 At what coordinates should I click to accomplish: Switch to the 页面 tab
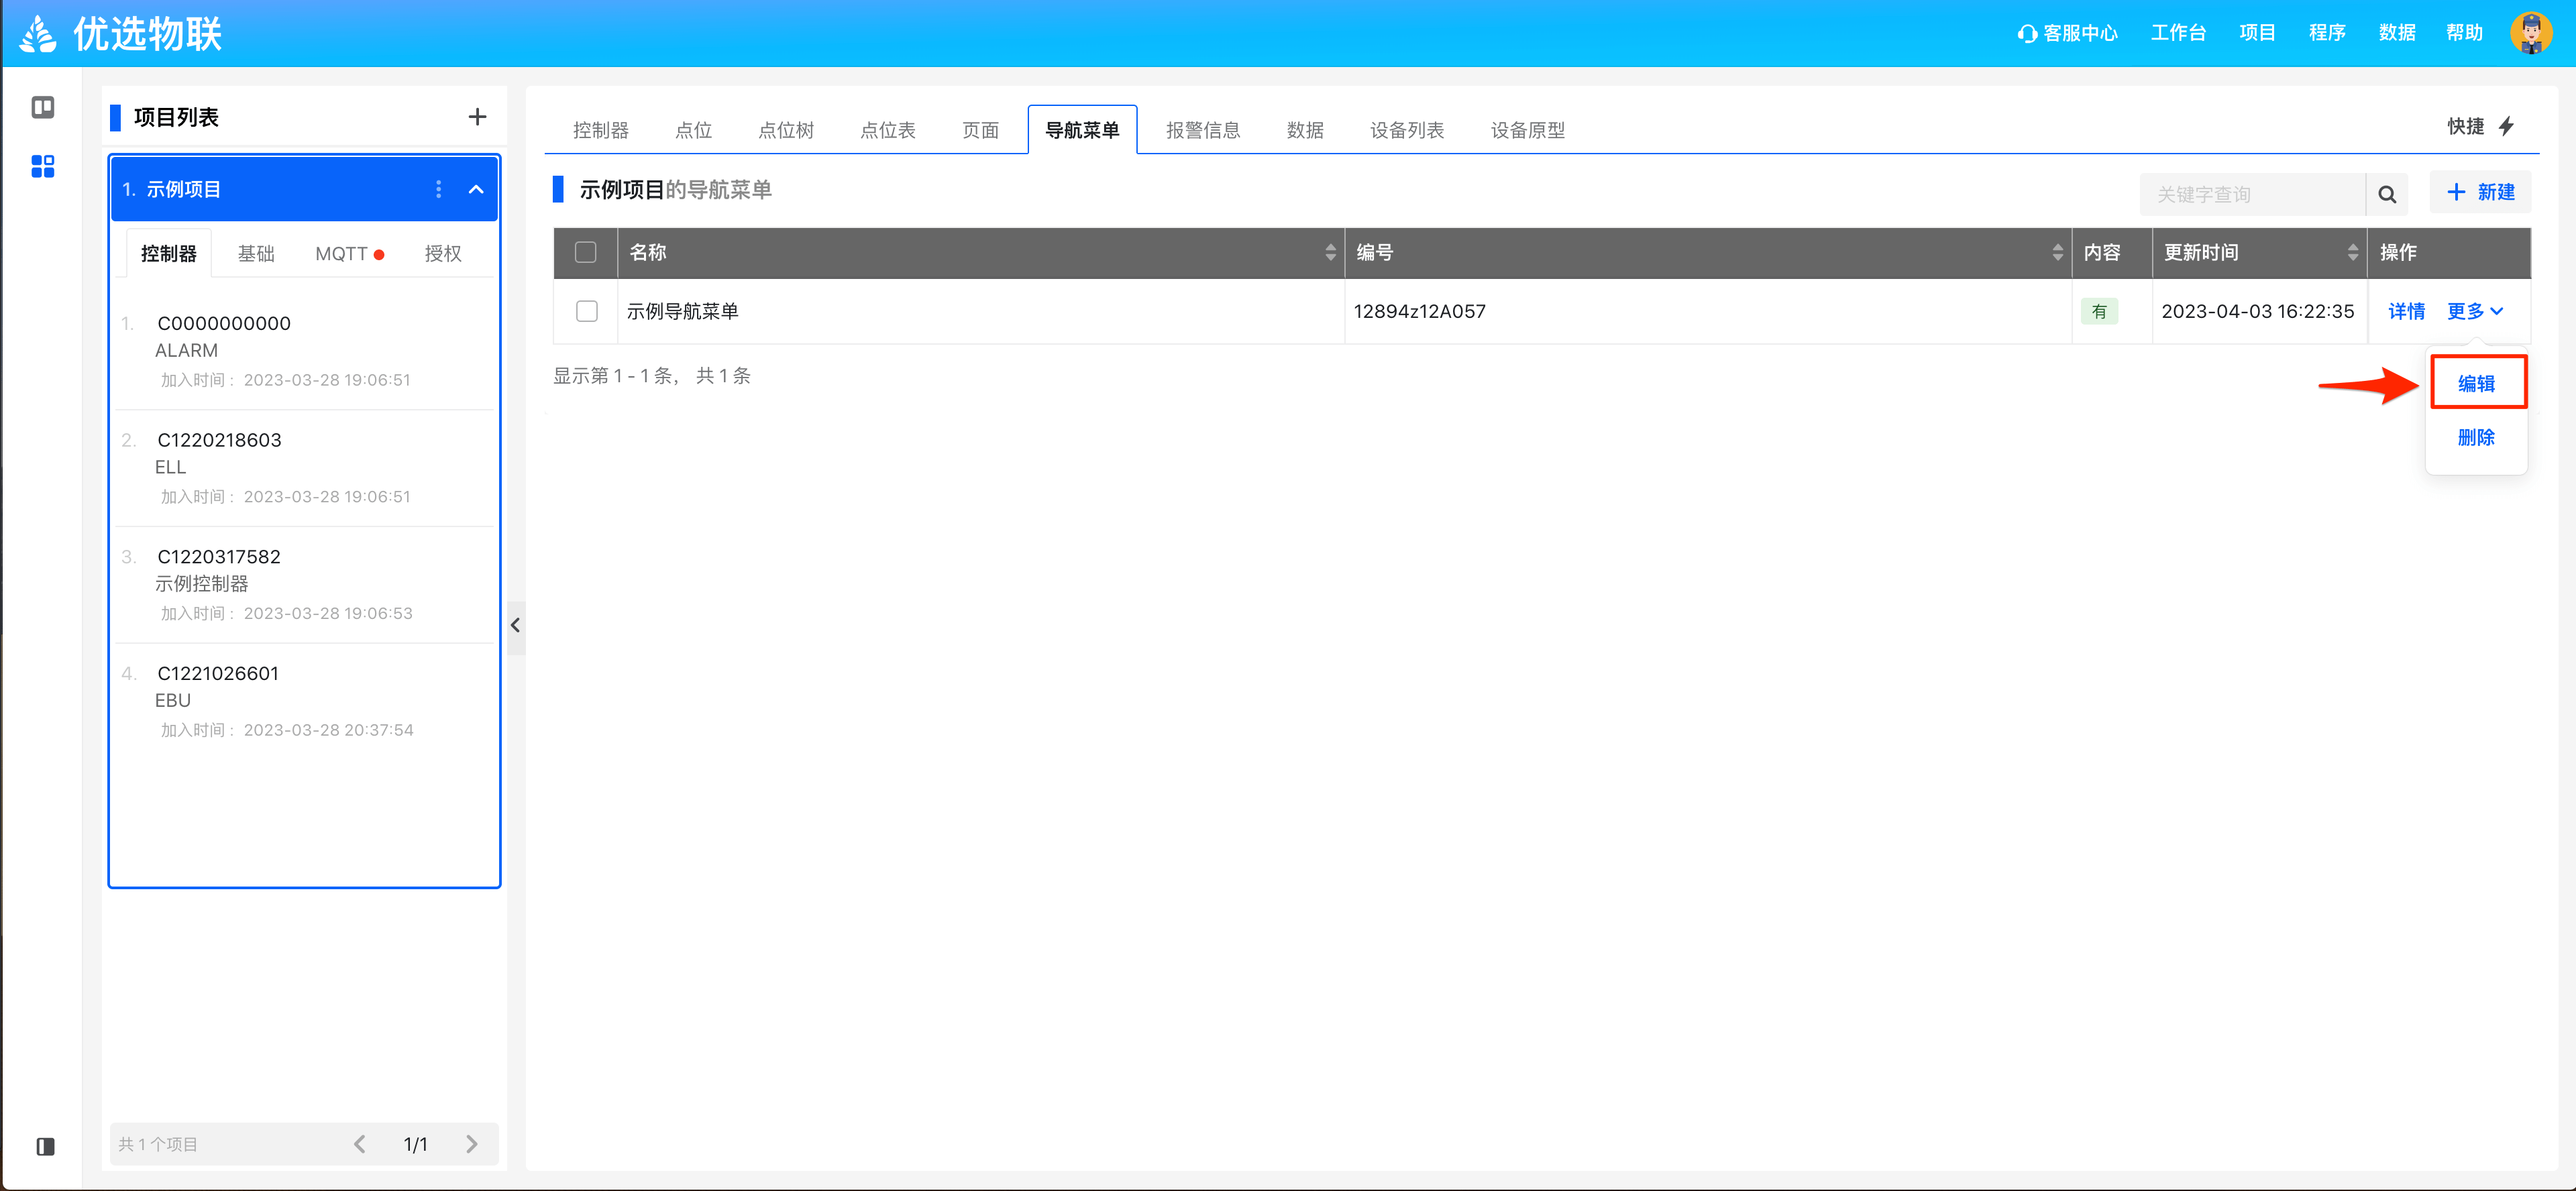coord(980,130)
